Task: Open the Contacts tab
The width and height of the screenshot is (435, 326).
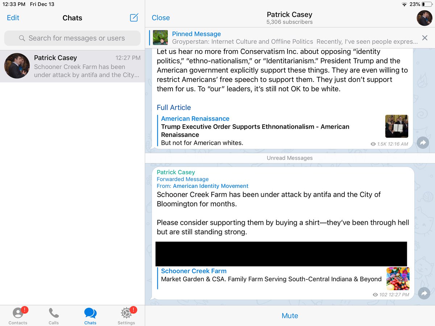Action: (x=18, y=316)
